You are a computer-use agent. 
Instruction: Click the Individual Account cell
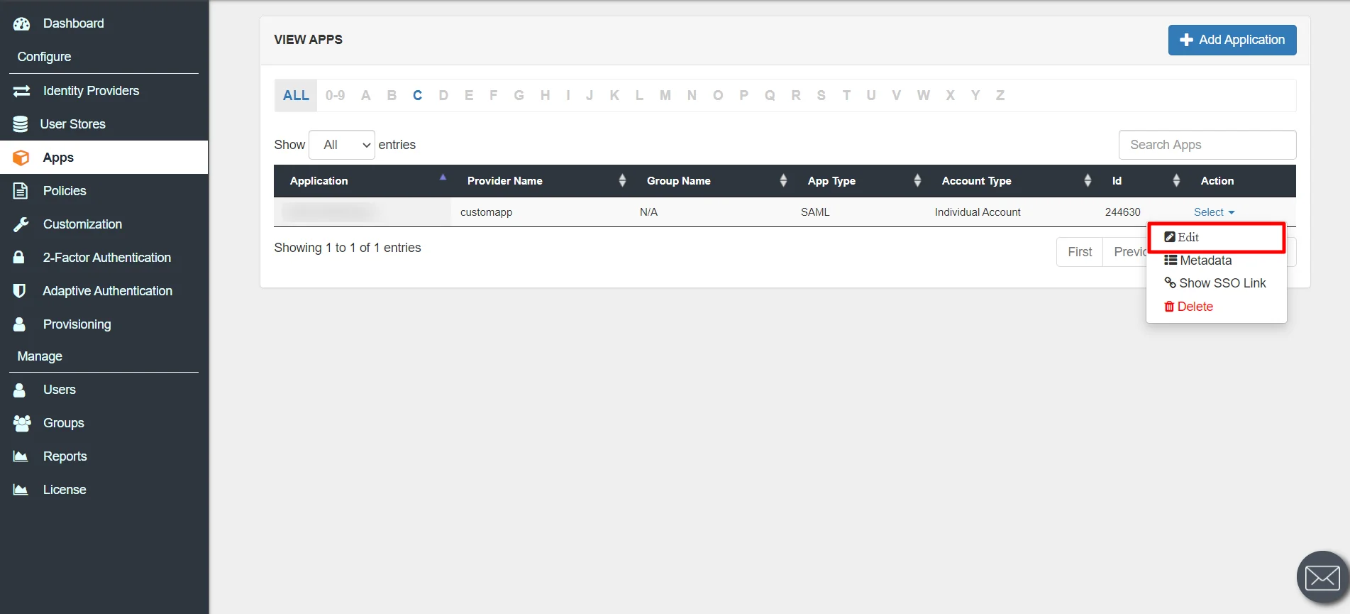pos(978,212)
